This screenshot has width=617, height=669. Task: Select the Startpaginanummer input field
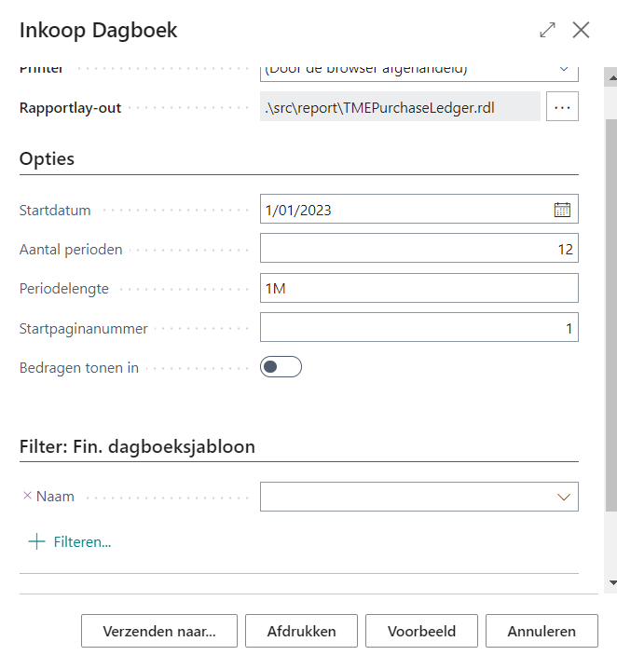418,327
